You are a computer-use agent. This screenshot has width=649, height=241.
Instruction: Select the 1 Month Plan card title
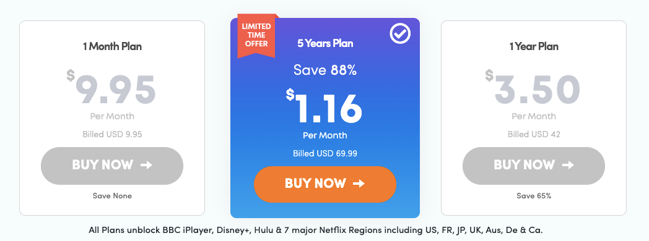[112, 46]
